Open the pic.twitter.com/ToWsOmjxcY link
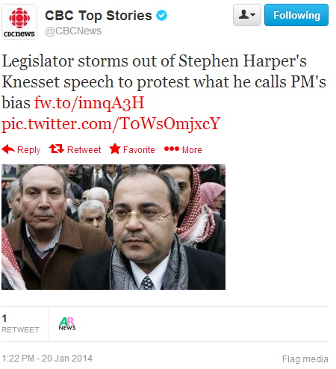The width and height of the screenshot is (336, 369). [x=111, y=123]
